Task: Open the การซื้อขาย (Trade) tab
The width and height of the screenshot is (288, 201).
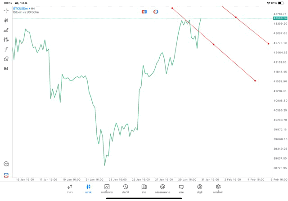Action: pos(107,188)
